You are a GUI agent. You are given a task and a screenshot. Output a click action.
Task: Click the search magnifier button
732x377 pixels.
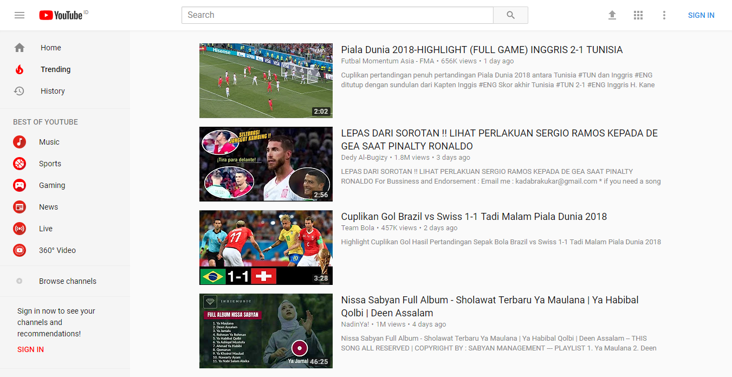coord(510,15)
